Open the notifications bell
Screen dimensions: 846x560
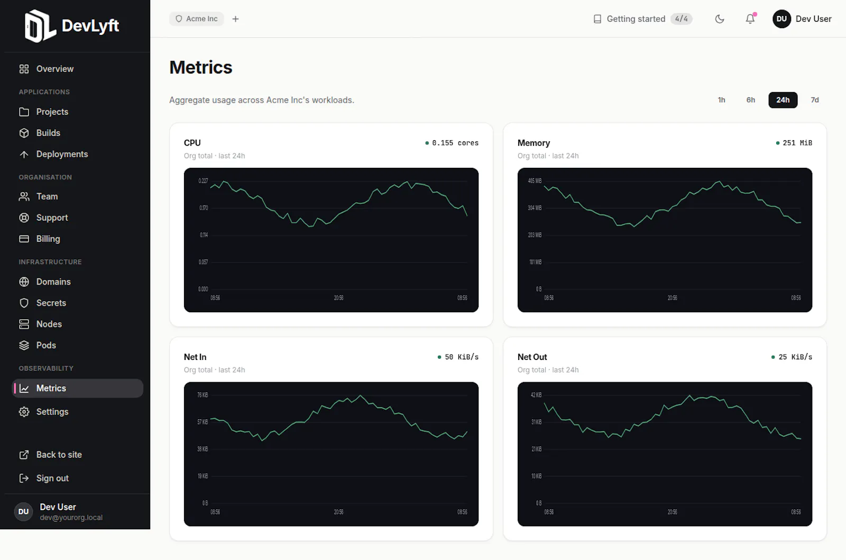[750, 19]
